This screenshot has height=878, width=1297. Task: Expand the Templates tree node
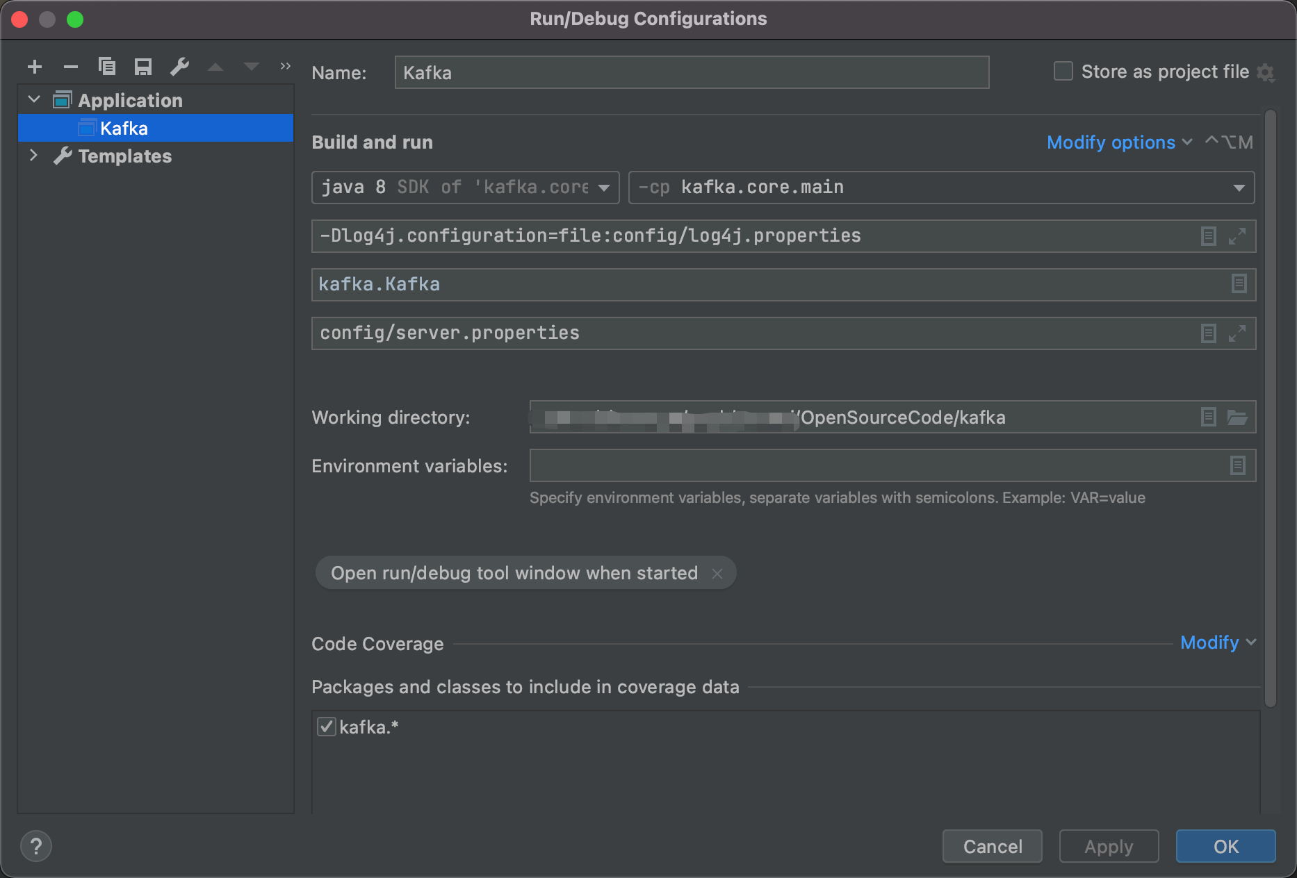coord(33,155)
